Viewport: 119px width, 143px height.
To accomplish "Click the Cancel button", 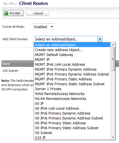I will (x=38, y=13).
